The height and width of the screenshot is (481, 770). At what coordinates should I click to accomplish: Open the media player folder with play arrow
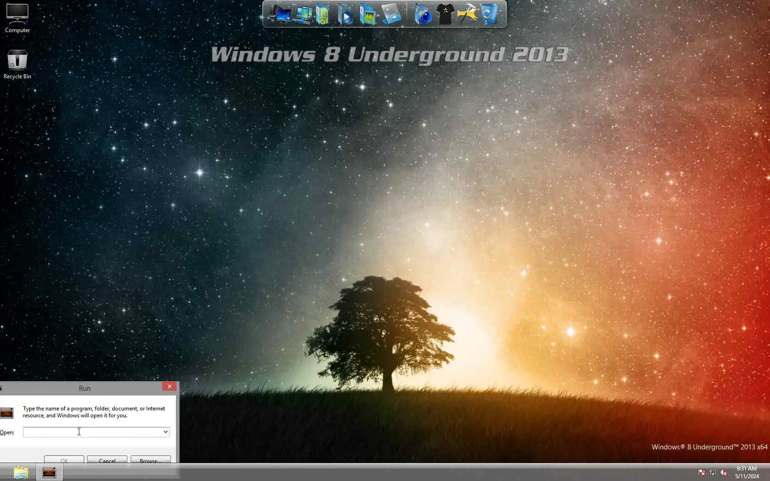coord(345,14)
